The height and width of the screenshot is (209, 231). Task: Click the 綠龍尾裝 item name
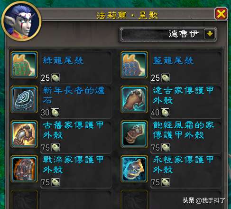[63, 61]
